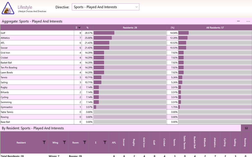Click the Soccer all-residents percentage bar
The width and height of the screenshot is (252, 157).
click(x=215, y=48)
